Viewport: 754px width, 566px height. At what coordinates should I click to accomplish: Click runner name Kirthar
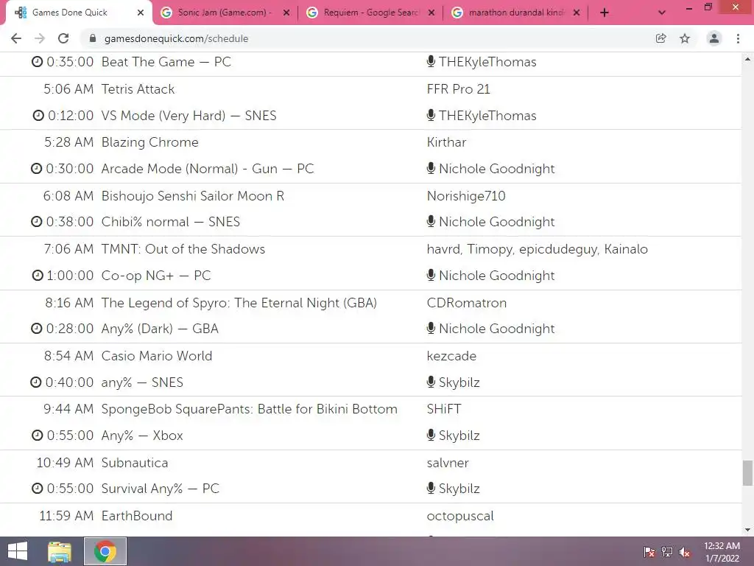tap(446, 142)
